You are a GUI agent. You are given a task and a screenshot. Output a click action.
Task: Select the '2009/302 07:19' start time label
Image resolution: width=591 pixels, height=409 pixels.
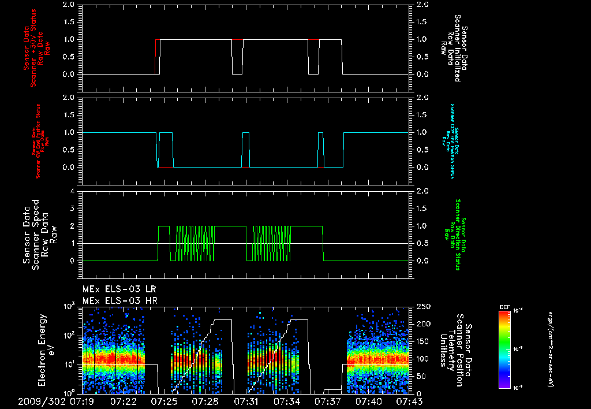(56, 401)
